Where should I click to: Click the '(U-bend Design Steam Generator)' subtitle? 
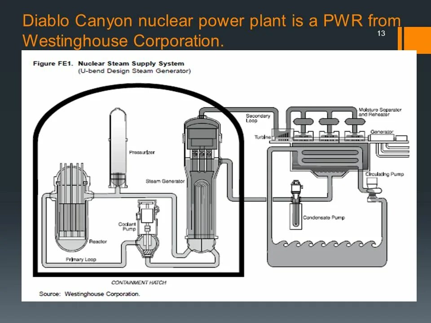pos(134,71)
